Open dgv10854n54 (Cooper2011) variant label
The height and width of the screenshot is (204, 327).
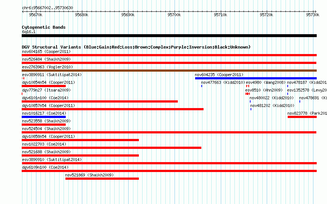pos(48,82)
